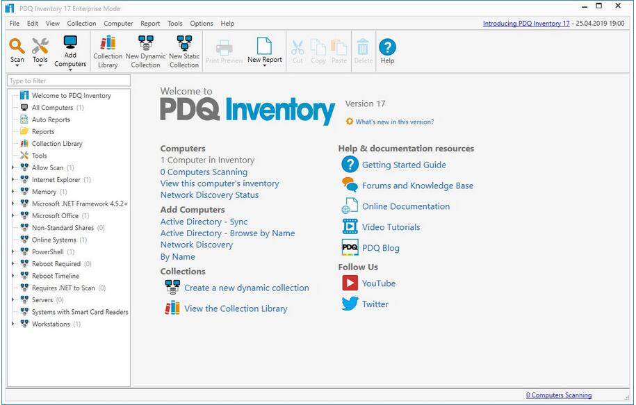Click the Paste clipboard toolbar icon
This screenshot has height=405, width=636.
click(339, 47)
